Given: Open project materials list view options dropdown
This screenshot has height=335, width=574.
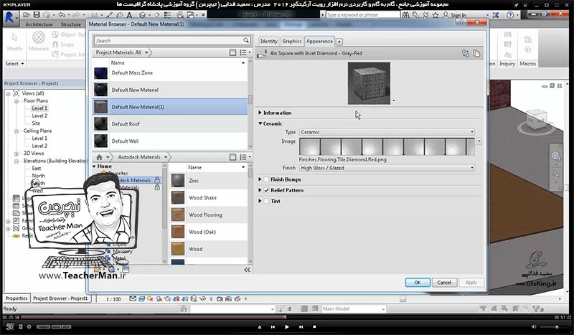Looking at the screenshot, I should click(x=245, y=52).
